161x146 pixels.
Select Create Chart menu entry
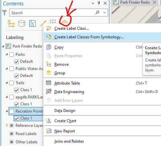(x=102, y=121)
